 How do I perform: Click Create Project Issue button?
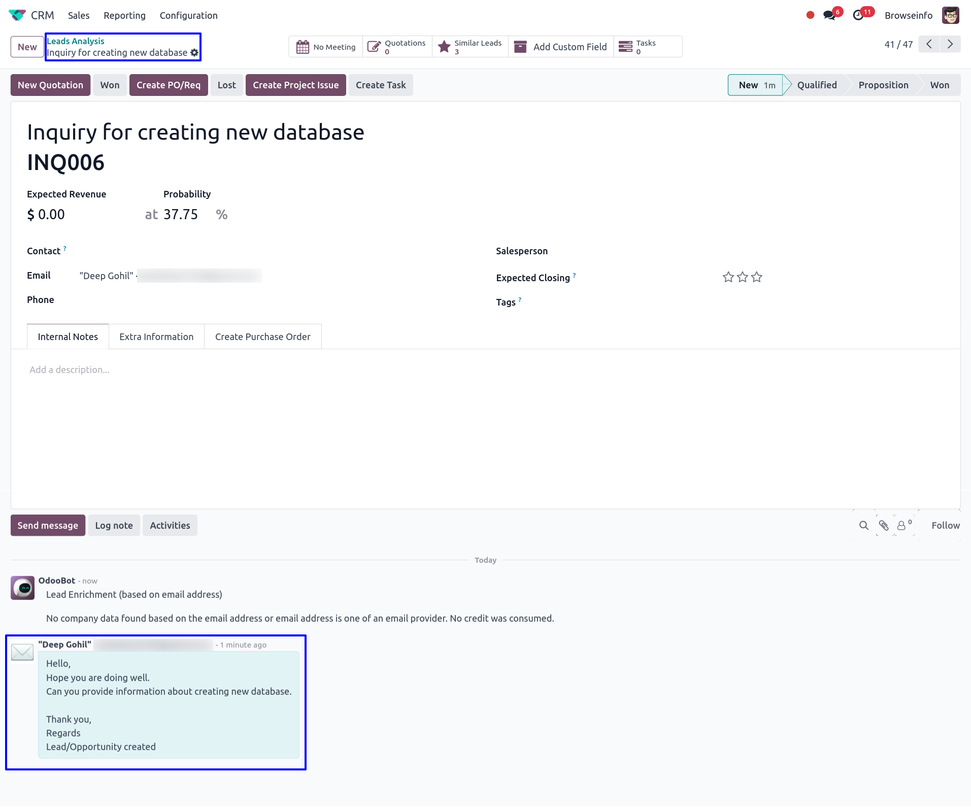tap(296, 85)
